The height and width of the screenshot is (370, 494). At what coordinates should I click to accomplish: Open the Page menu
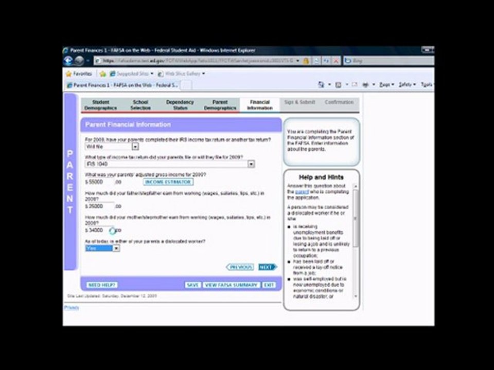click(386, 84)
